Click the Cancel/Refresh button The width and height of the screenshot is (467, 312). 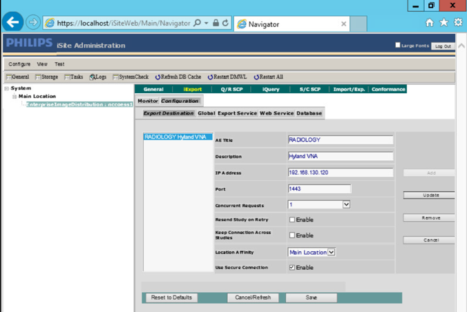pos(253,298)
